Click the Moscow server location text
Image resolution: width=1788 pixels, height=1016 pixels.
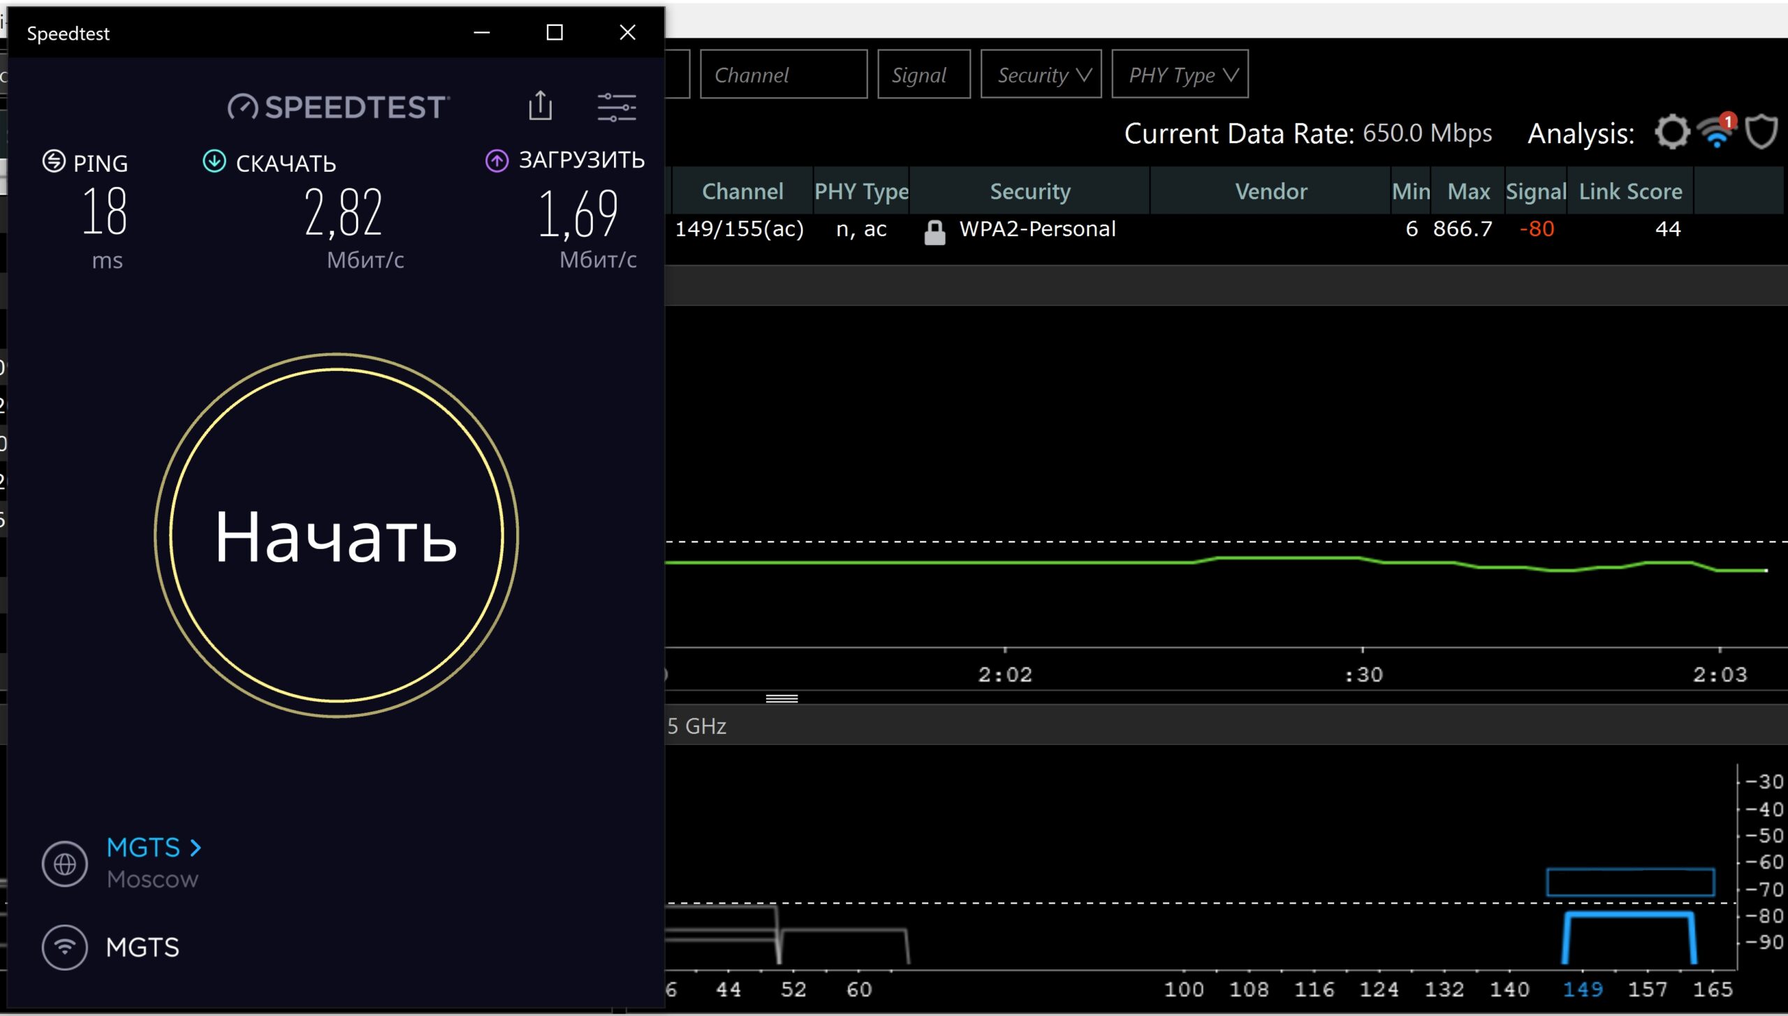click(152, 879)
